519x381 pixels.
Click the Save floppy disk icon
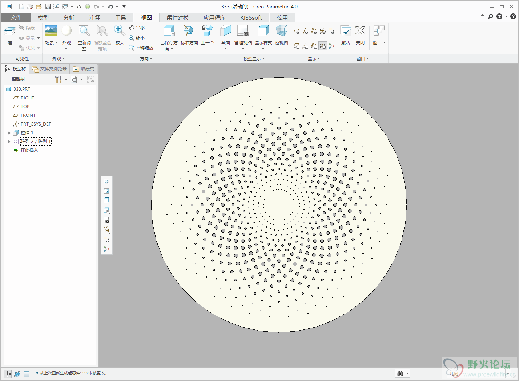click(x=48, y=7)
